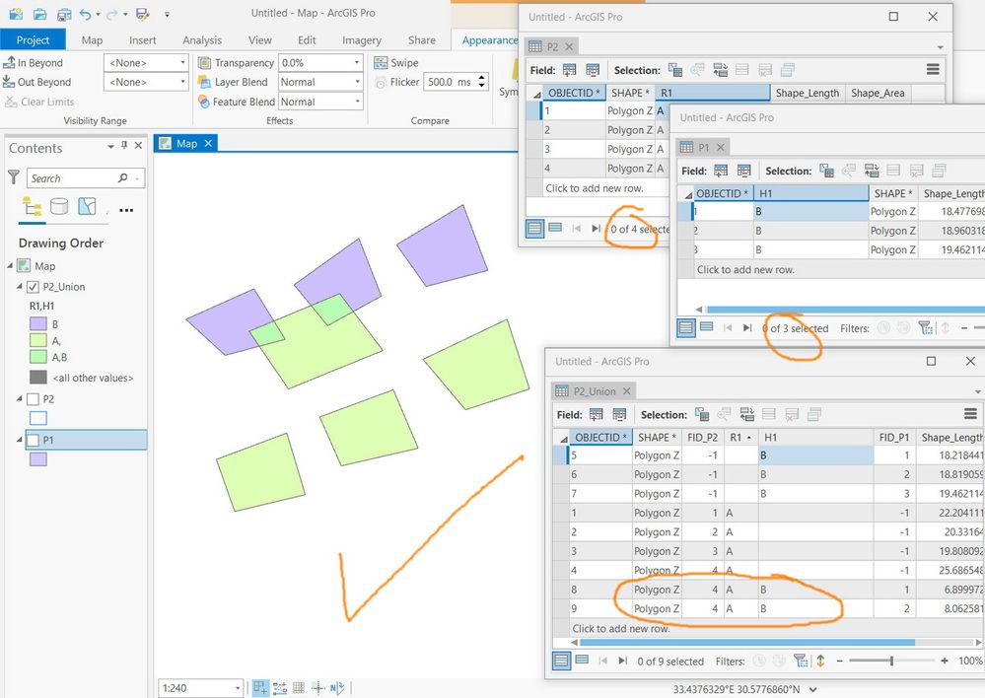This screenshot has width=985, height=698.
Task: Click R1 column header in P2 table
Action: click(x=712, y=93)
